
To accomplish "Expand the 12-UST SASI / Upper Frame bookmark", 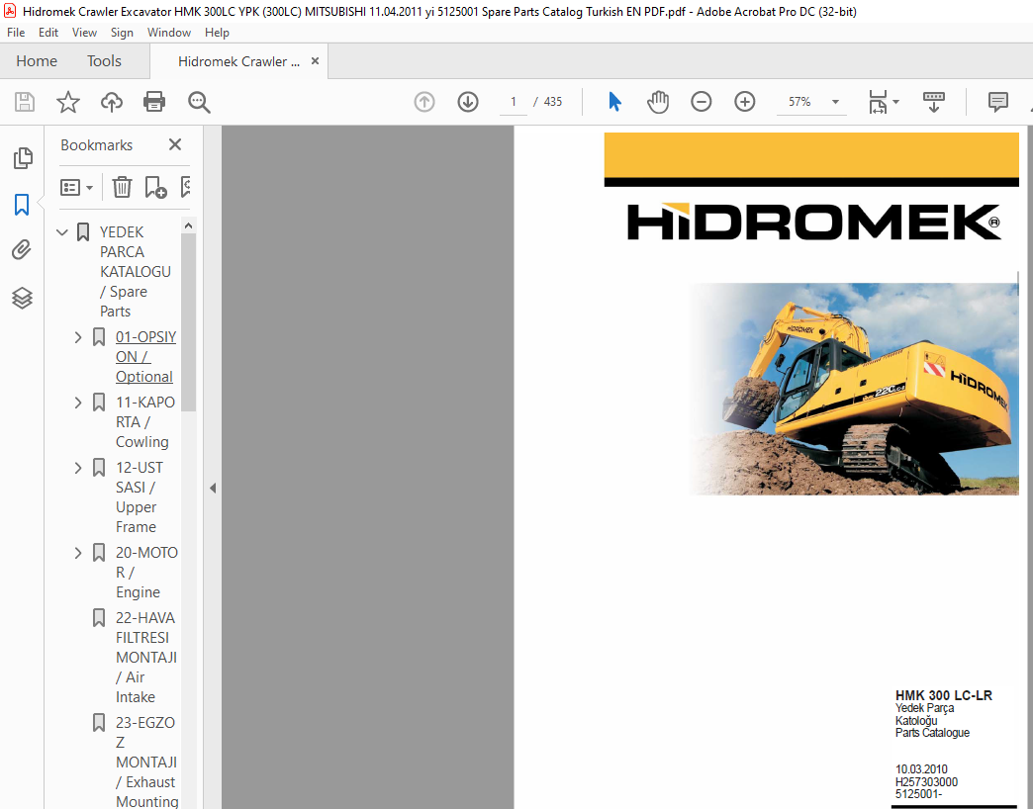I will (78, 468).
